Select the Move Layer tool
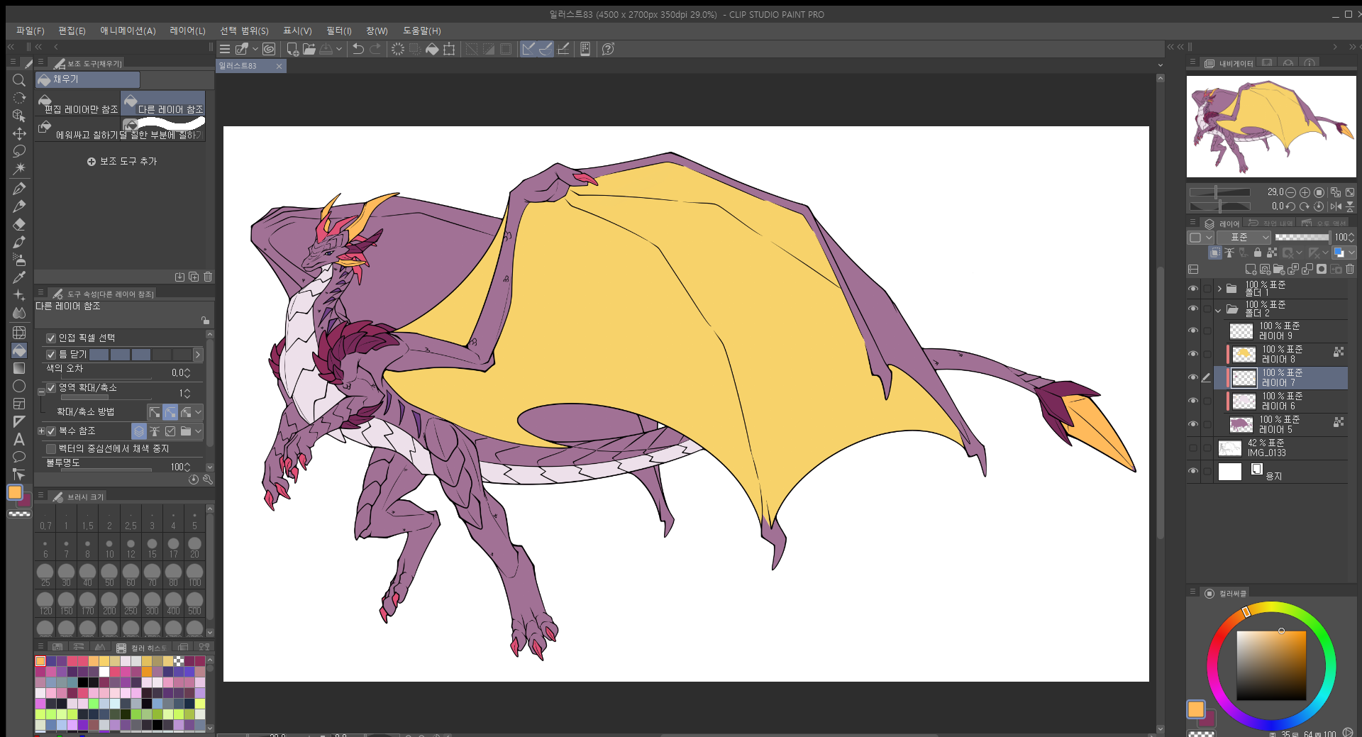 [19, 133]
